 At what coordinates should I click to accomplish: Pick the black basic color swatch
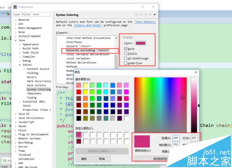[x=79, y=118]
